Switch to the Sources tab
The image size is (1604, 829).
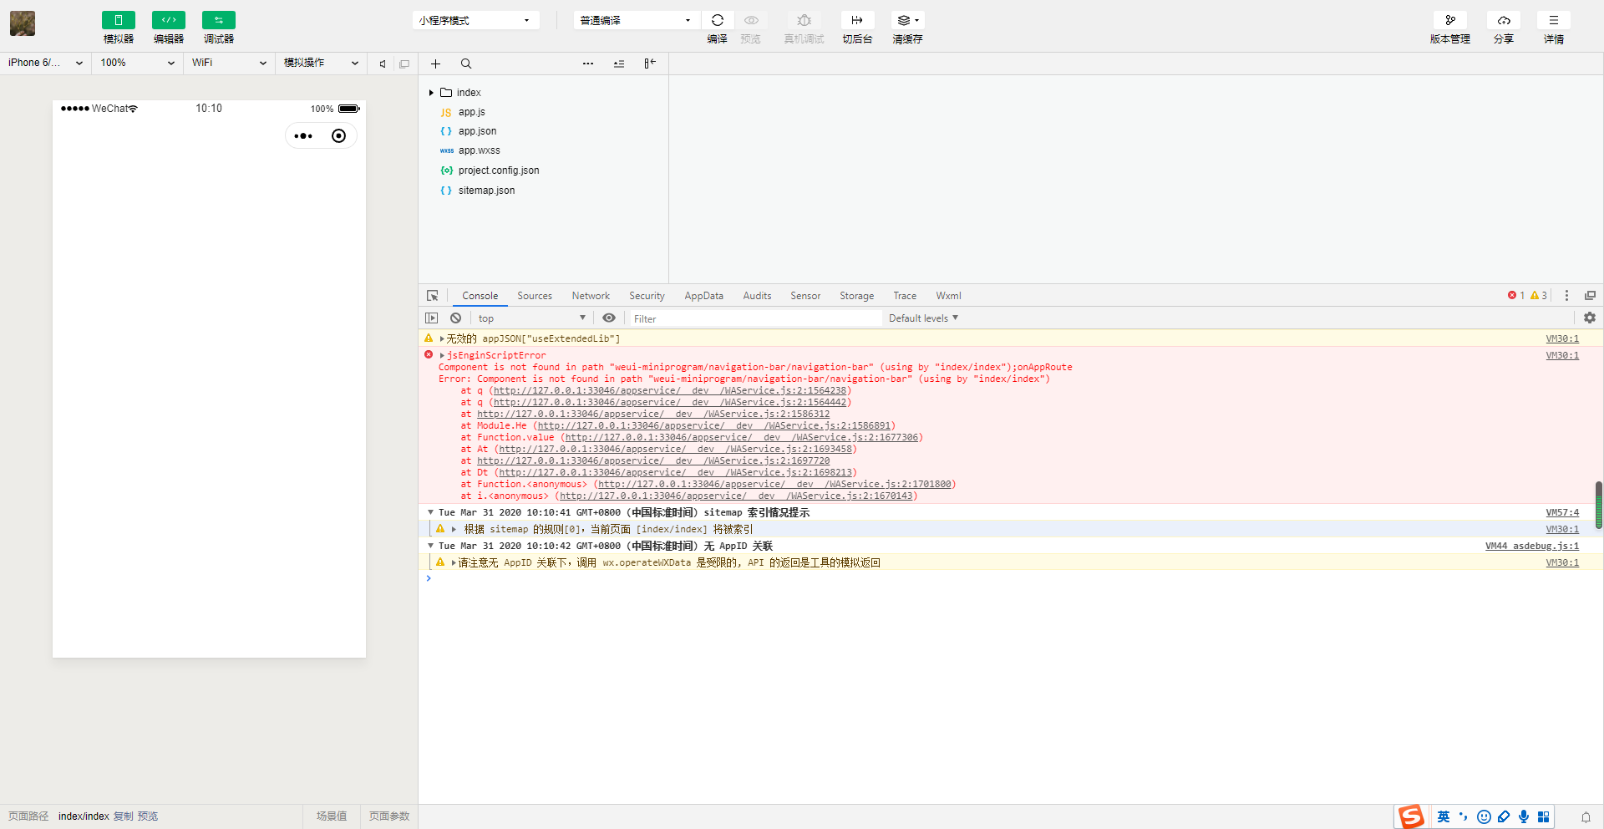535,296
